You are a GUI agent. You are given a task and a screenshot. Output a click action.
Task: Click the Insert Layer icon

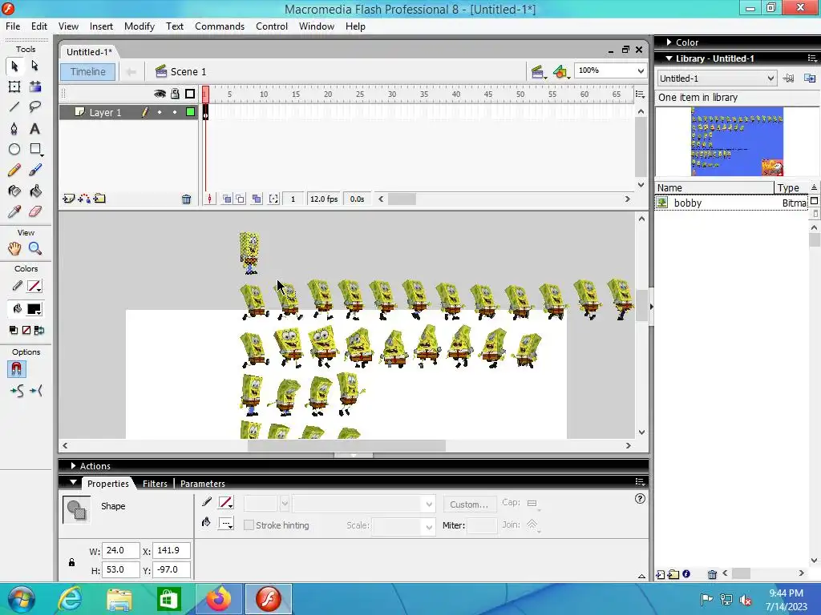(x=68, y=199)
